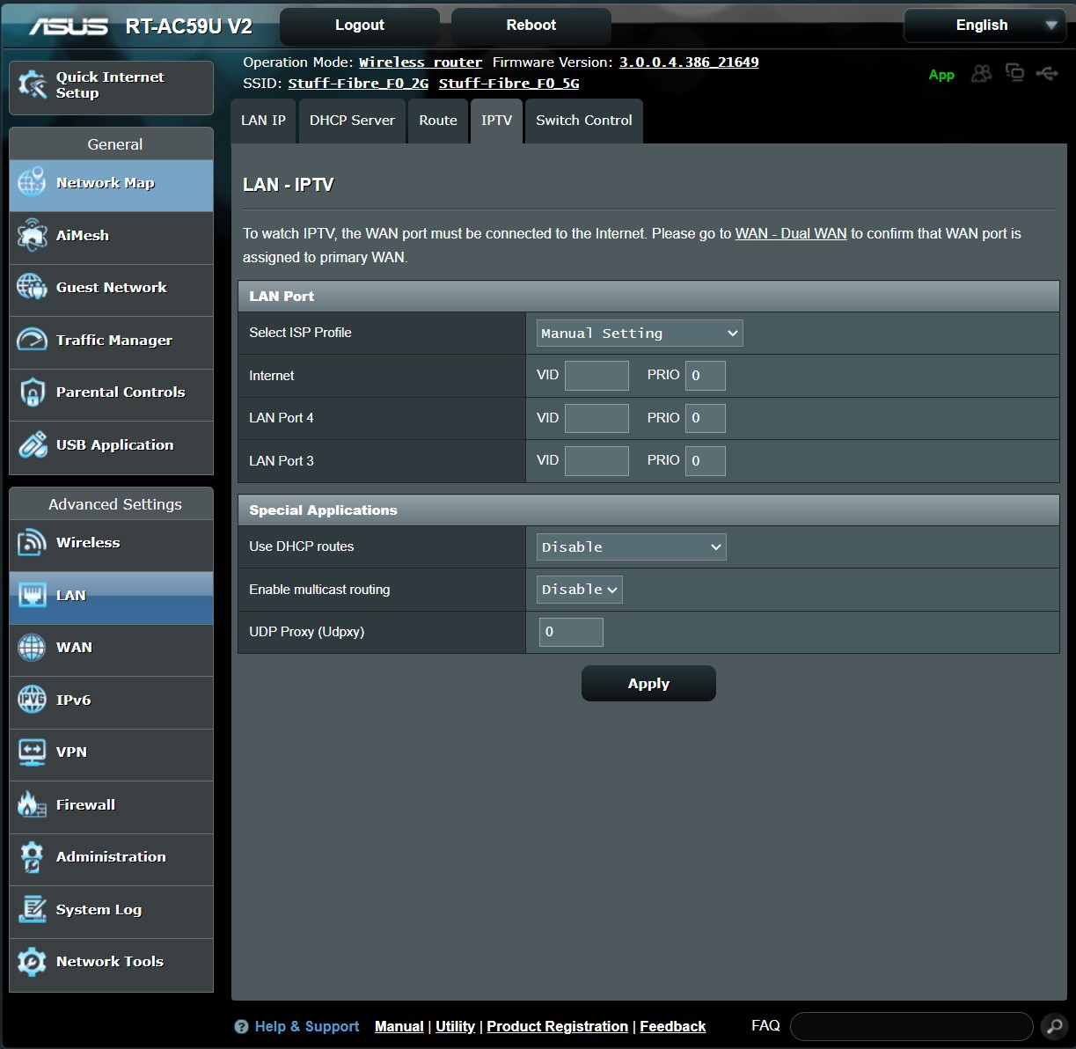Click the USB status icon
This screenshot has height=1049, width=1076.
(x=1047, y=73)
